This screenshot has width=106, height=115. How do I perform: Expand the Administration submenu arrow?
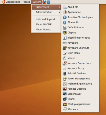[x=59, y=12]
